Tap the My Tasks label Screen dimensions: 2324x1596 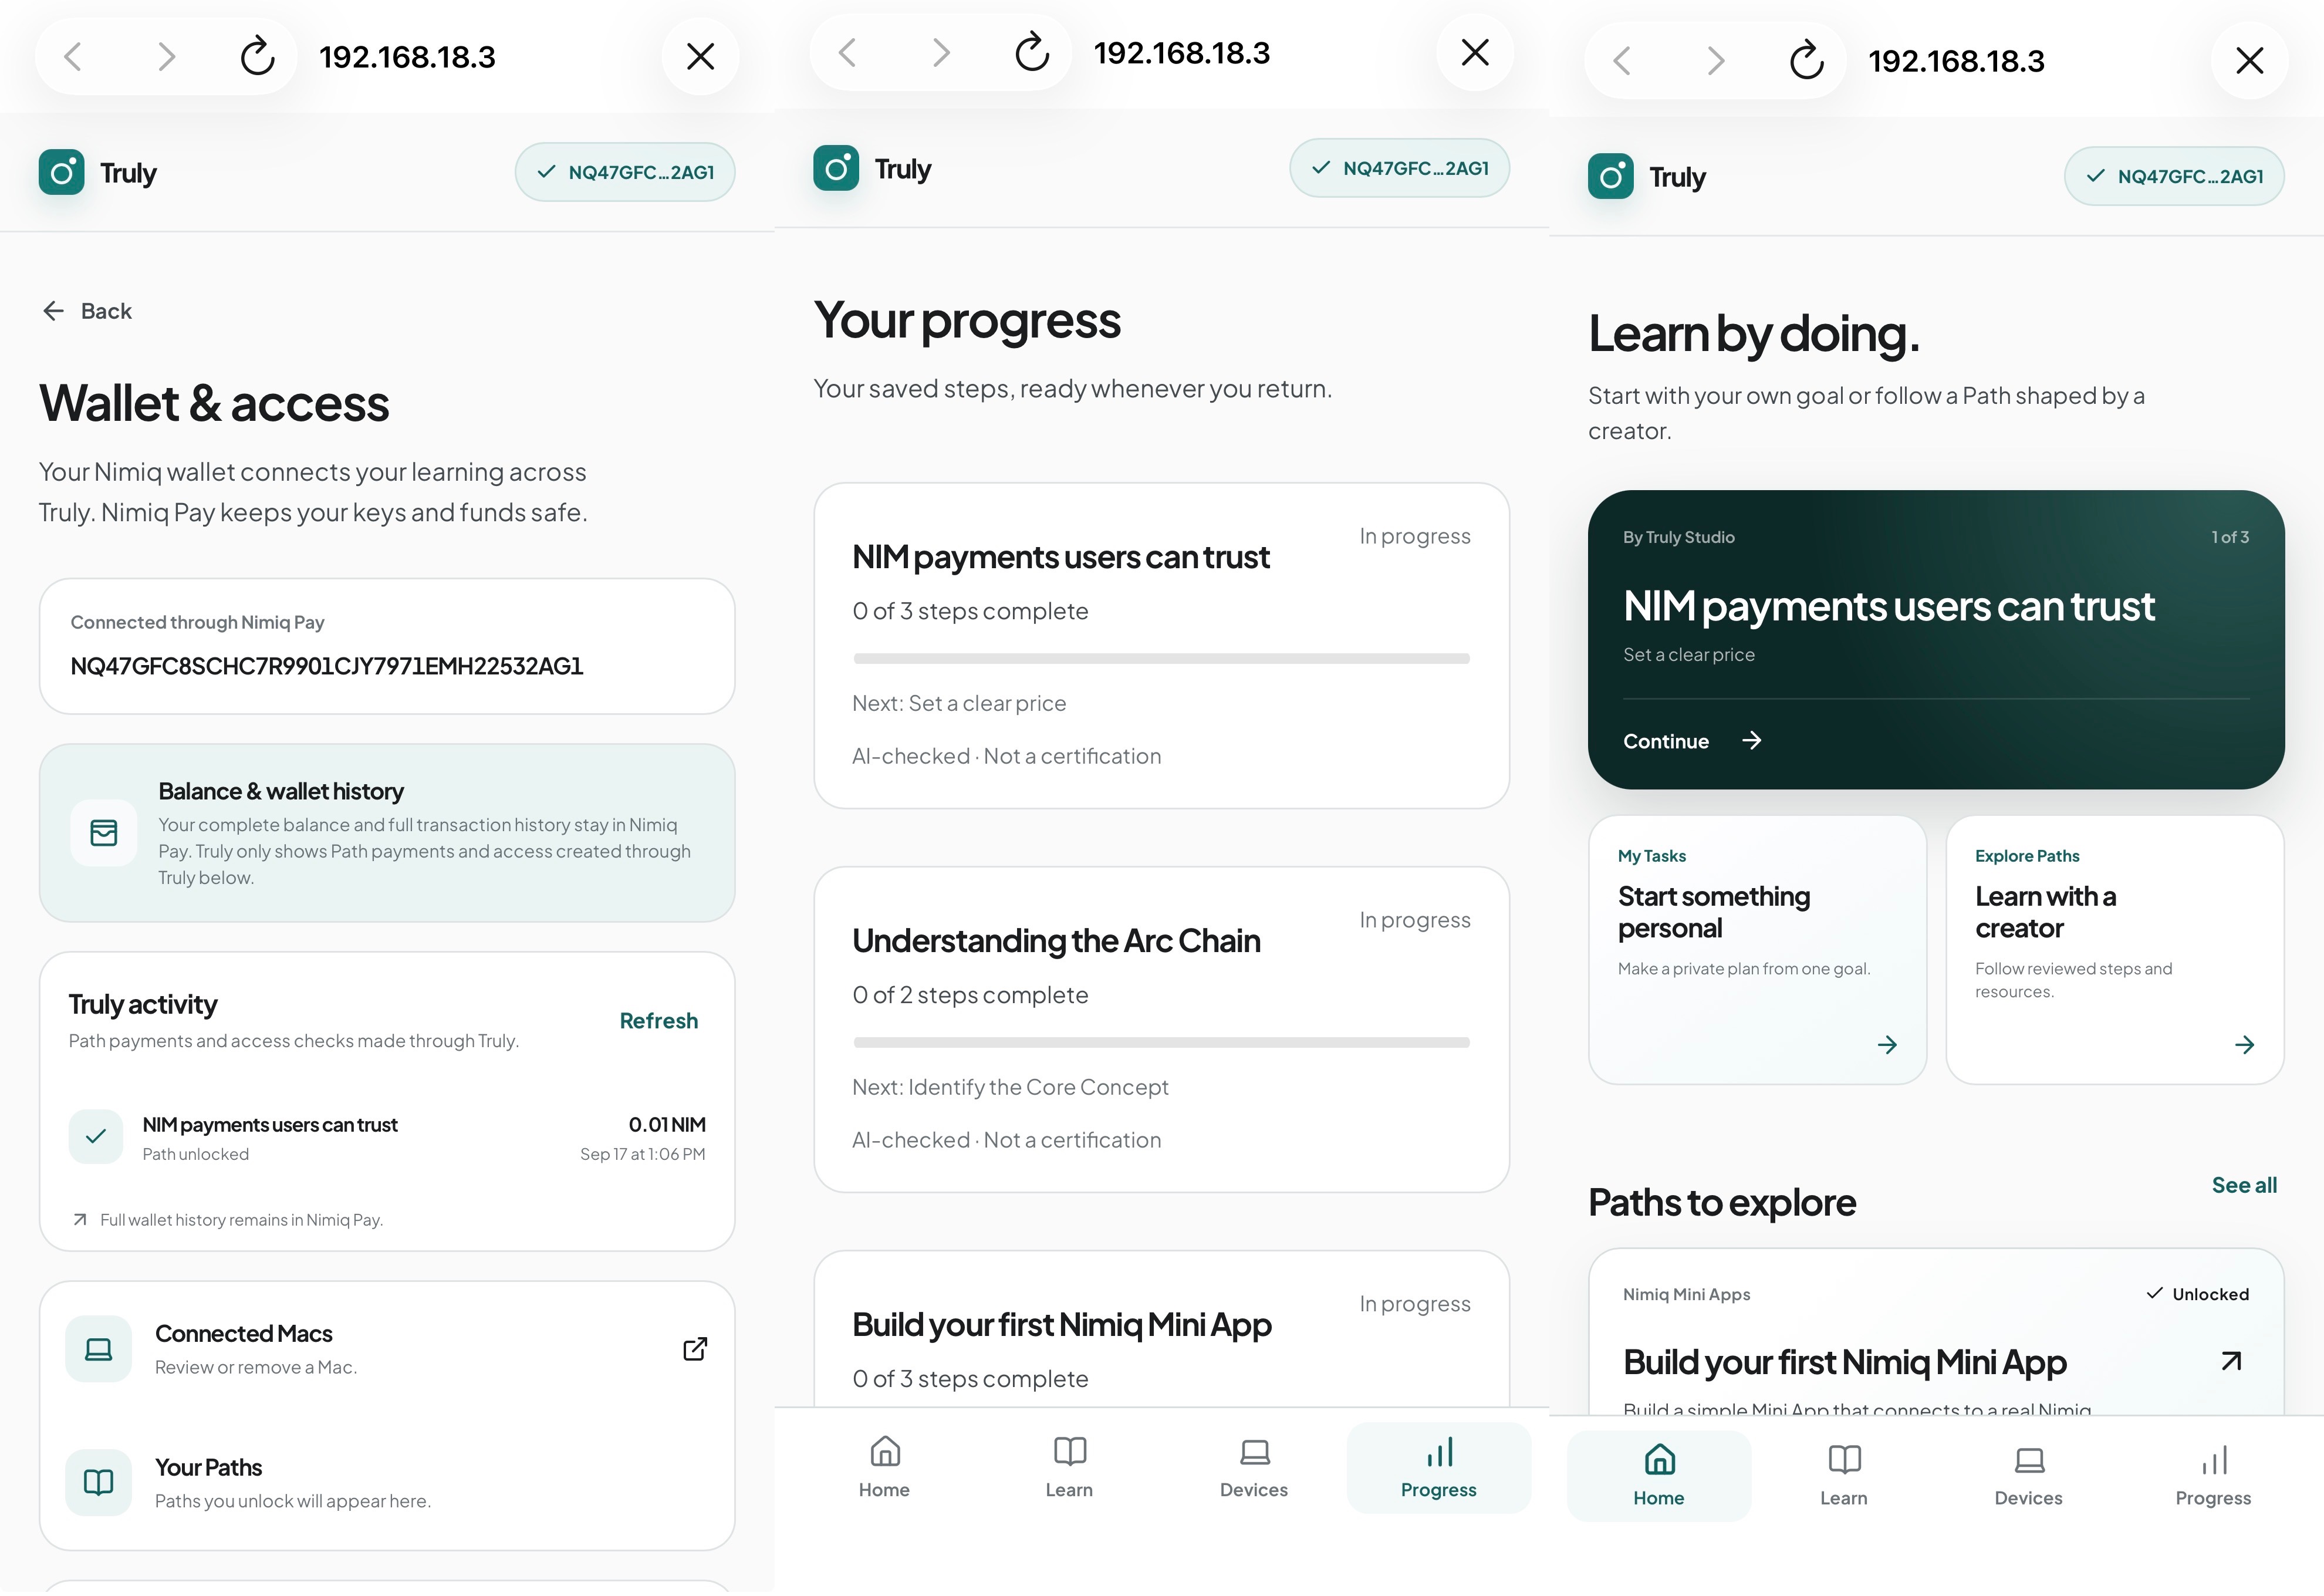pyautogui.click(x=1652, y=856)
